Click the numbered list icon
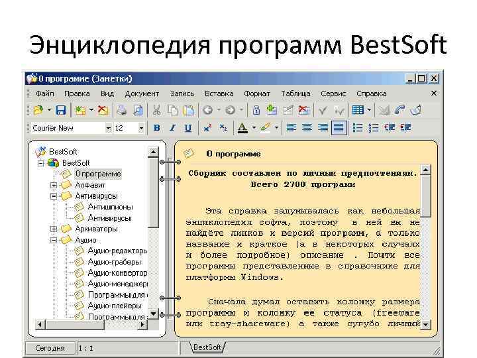477x358 pixels. tap(374, 128)
